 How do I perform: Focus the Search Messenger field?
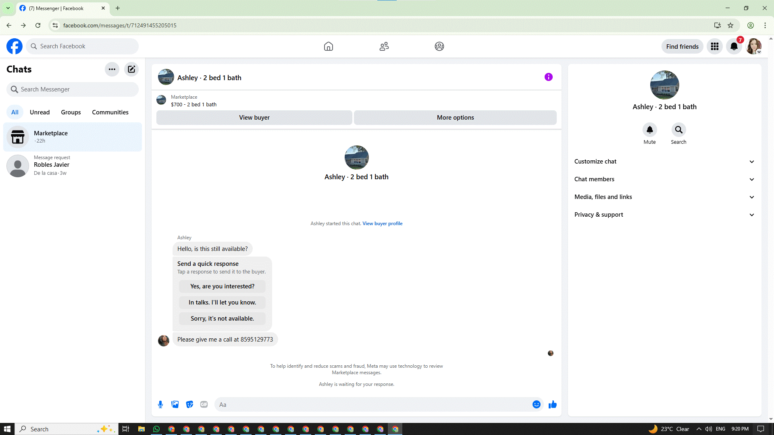[x=73, y=89]
